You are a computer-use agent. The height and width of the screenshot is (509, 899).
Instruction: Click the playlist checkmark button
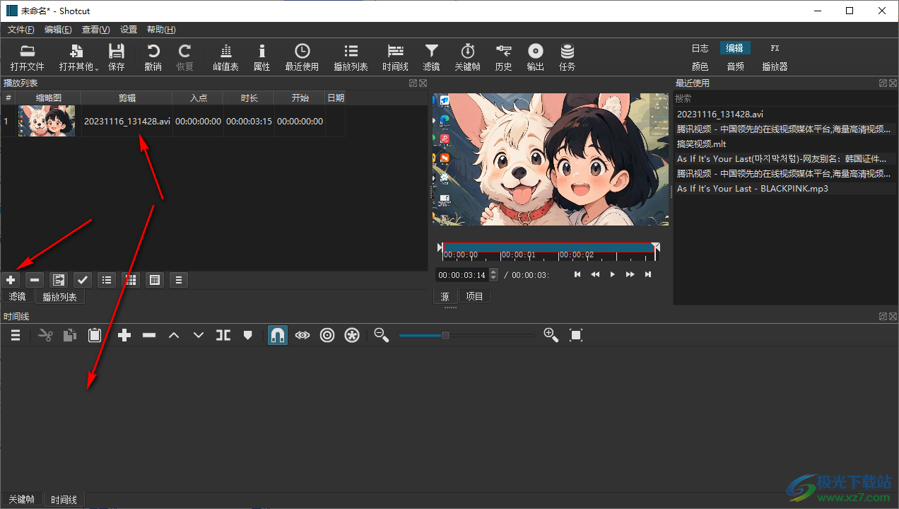[83, 280]
